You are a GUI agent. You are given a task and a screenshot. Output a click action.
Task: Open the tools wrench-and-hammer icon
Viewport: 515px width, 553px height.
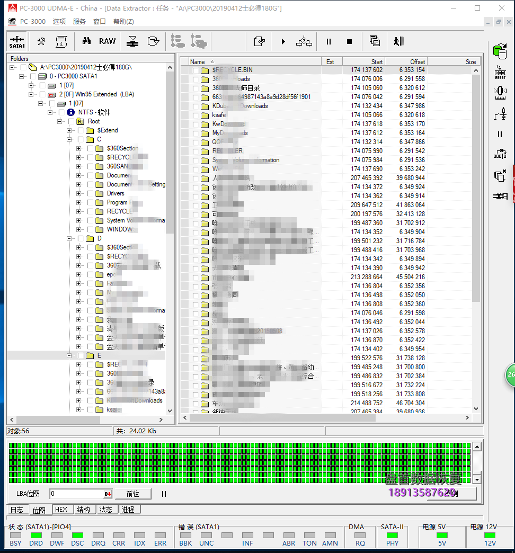coord(41,42)
